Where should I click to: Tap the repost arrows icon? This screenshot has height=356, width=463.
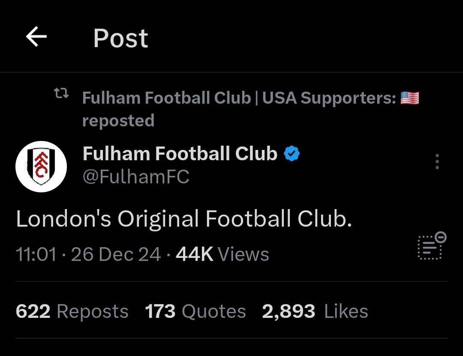[61, 93]
